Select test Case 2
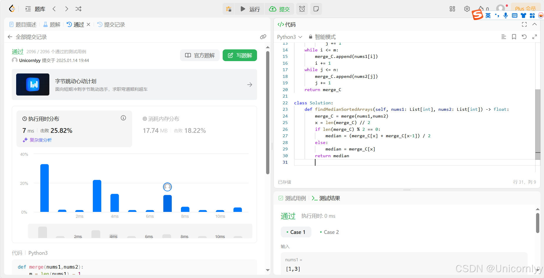Screen dimensions: 544x278 329,232
